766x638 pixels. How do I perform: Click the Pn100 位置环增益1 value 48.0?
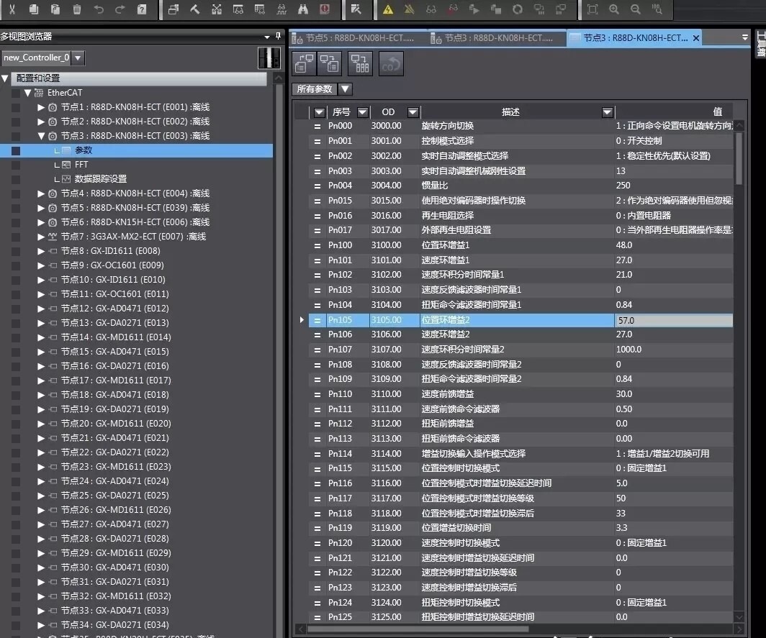point(624,245)
